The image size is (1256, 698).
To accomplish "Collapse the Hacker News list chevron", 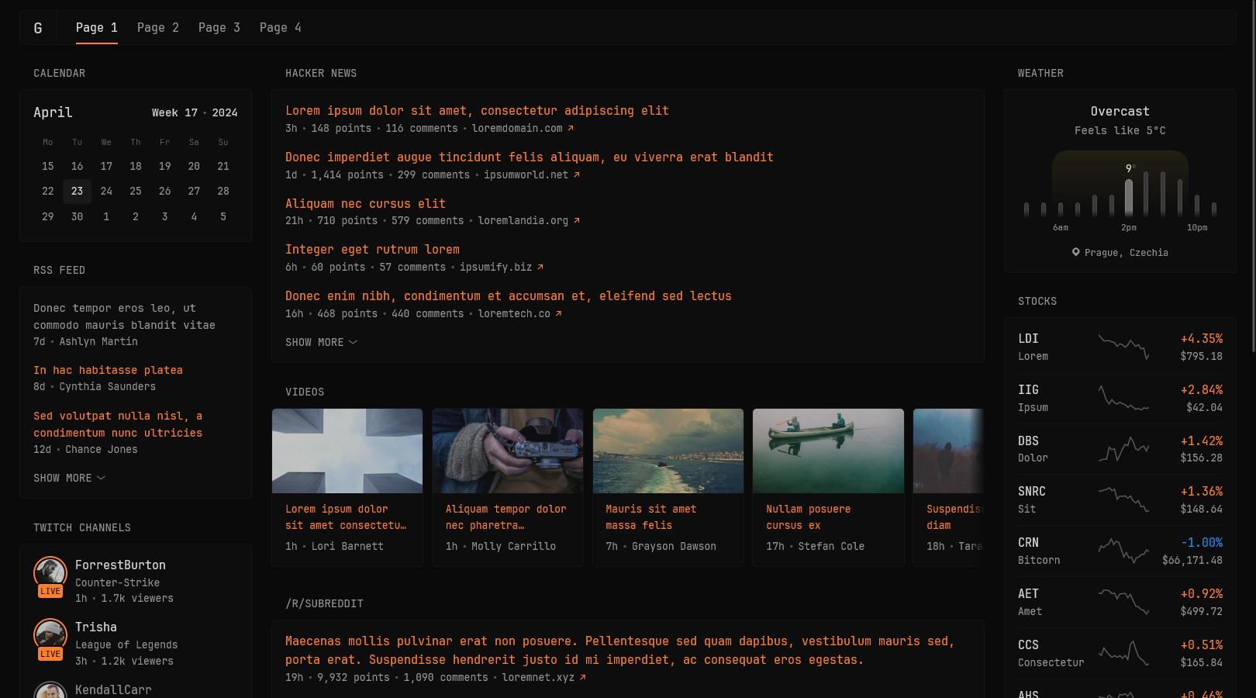I will pos(353,342).
